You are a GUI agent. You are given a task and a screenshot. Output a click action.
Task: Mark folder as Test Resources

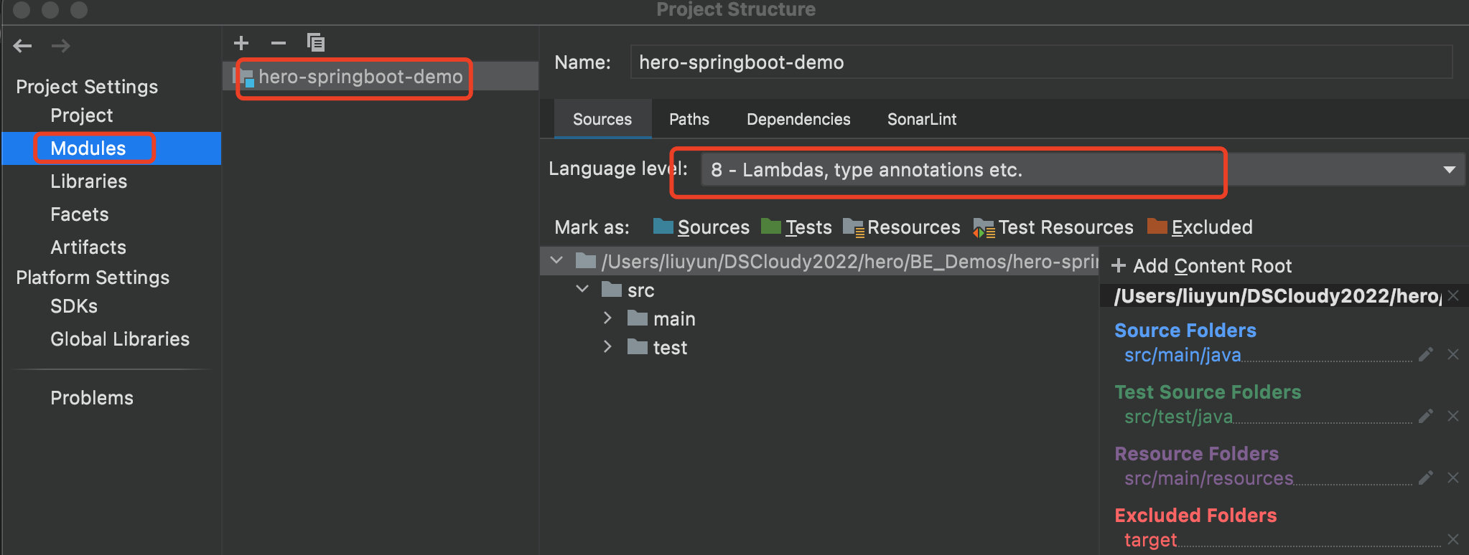tap(1053, 227)
